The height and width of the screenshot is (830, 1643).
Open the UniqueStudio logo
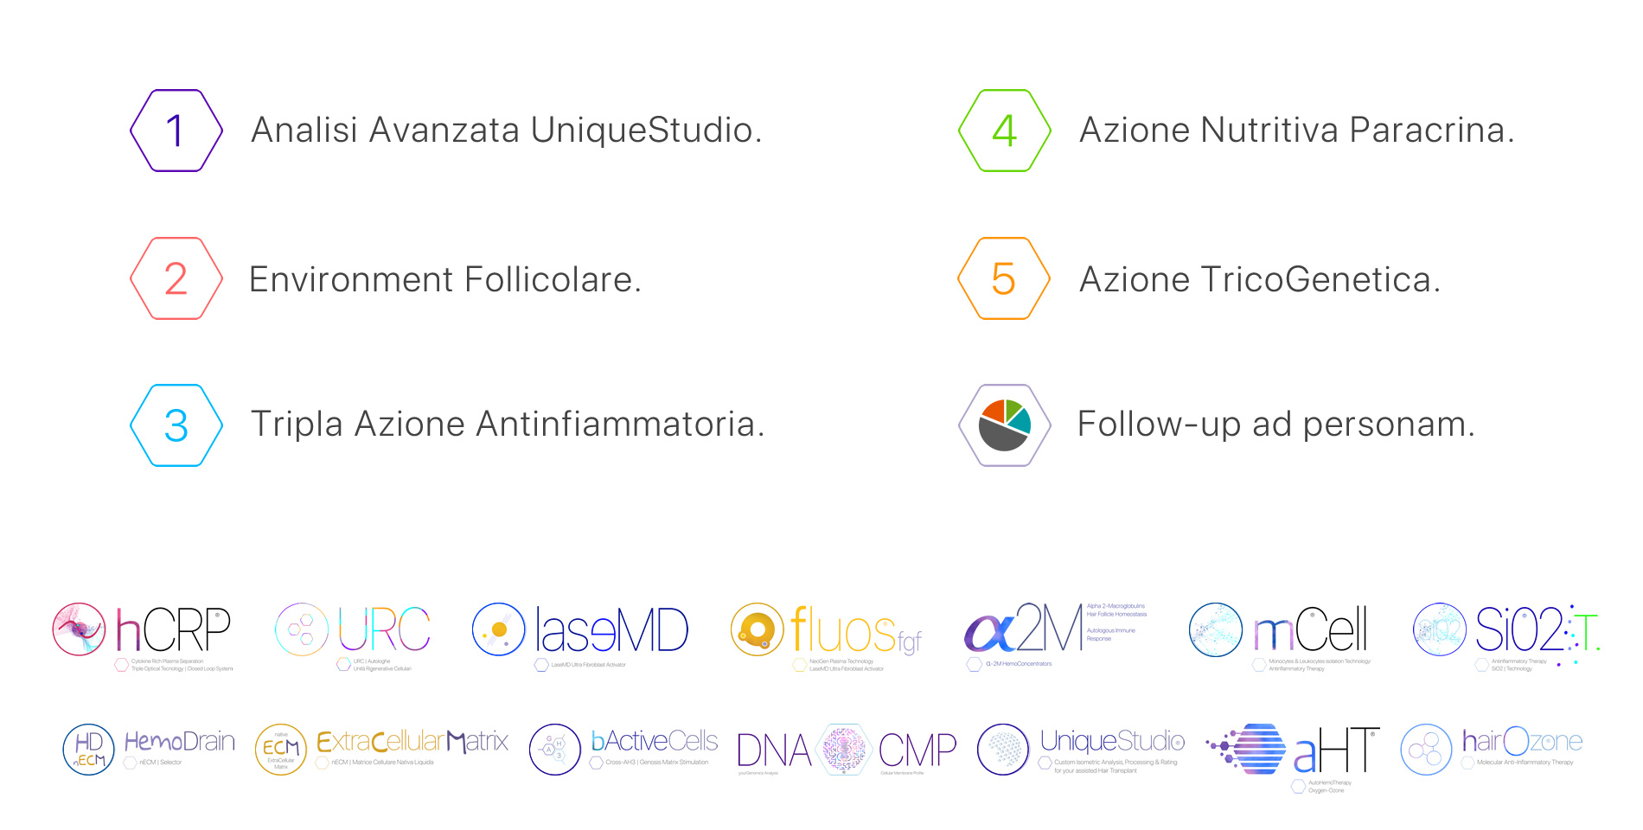1081,749
